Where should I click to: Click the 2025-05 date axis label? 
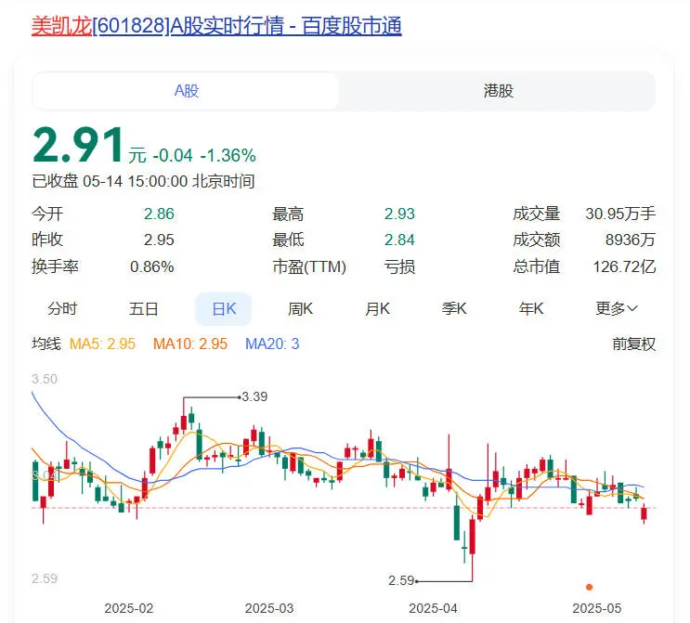597,608
